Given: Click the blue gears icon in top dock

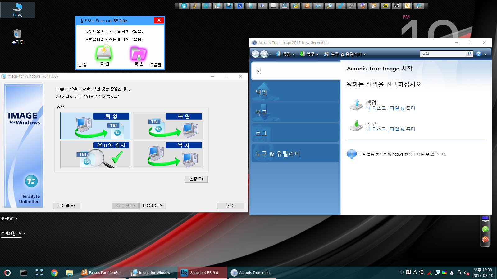Looking at the screenshot, I should pos(340,6).
